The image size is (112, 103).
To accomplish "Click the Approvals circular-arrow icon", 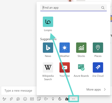I will point(60,99).
